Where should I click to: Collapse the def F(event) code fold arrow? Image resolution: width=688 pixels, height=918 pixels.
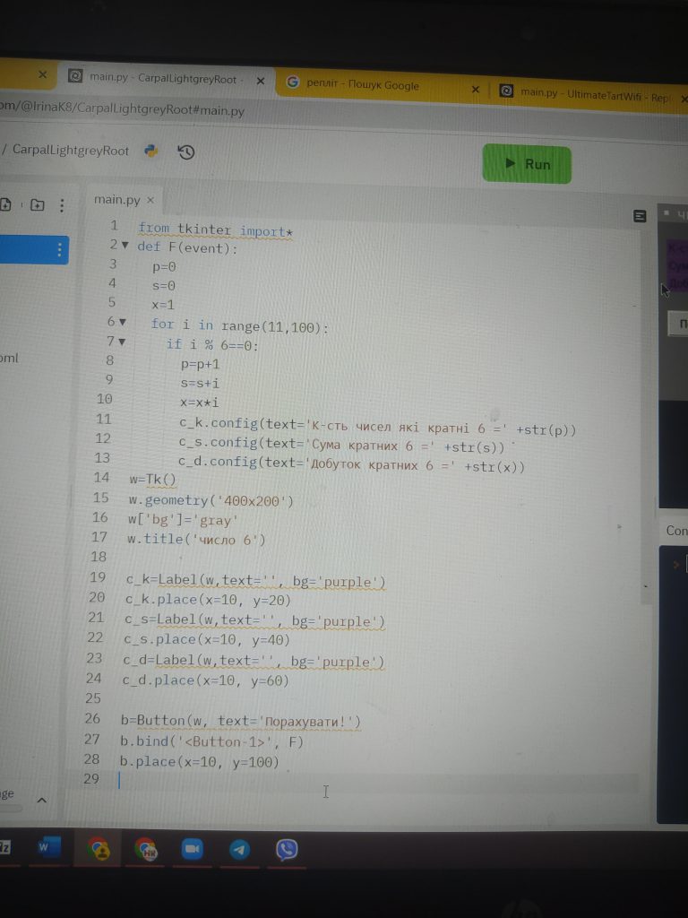125,245
